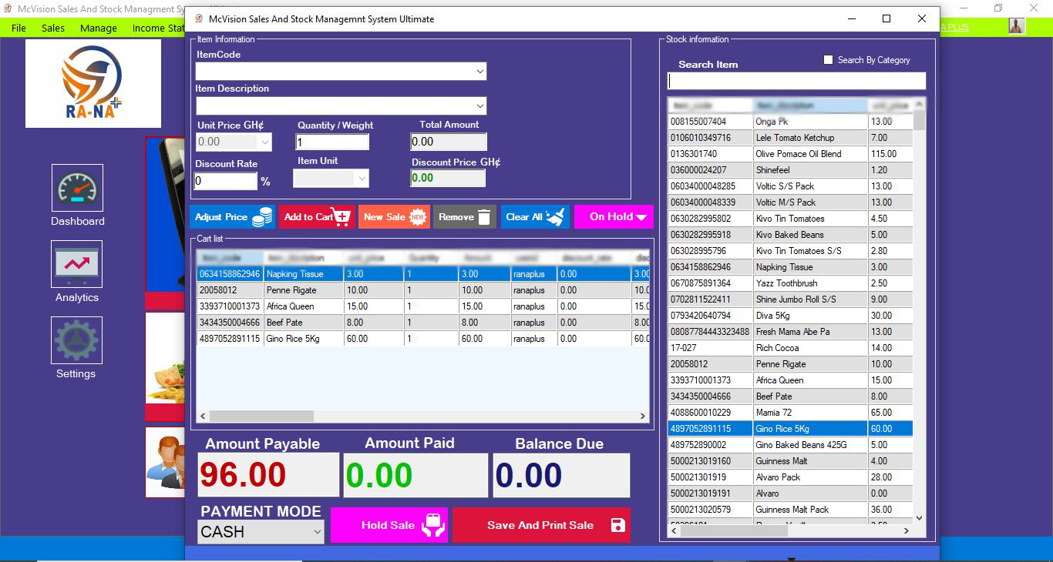
Task: Click cart list scroll right arrow
Action: click(x=643, y=416)
